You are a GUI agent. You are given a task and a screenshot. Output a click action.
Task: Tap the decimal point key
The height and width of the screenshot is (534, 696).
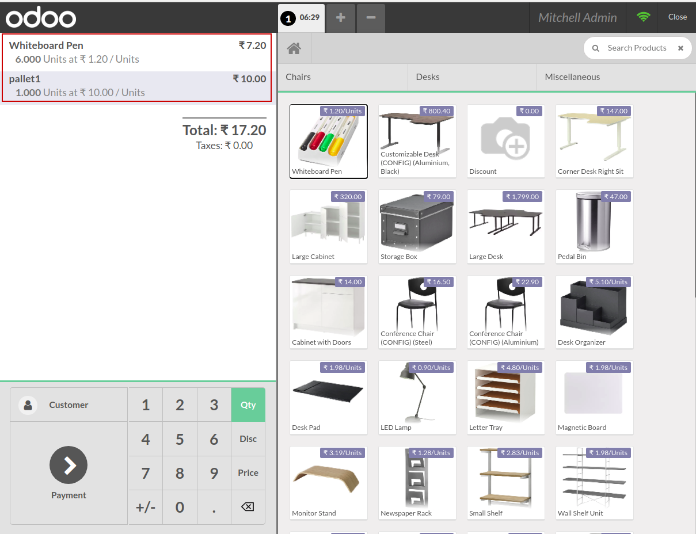[214, 507]
